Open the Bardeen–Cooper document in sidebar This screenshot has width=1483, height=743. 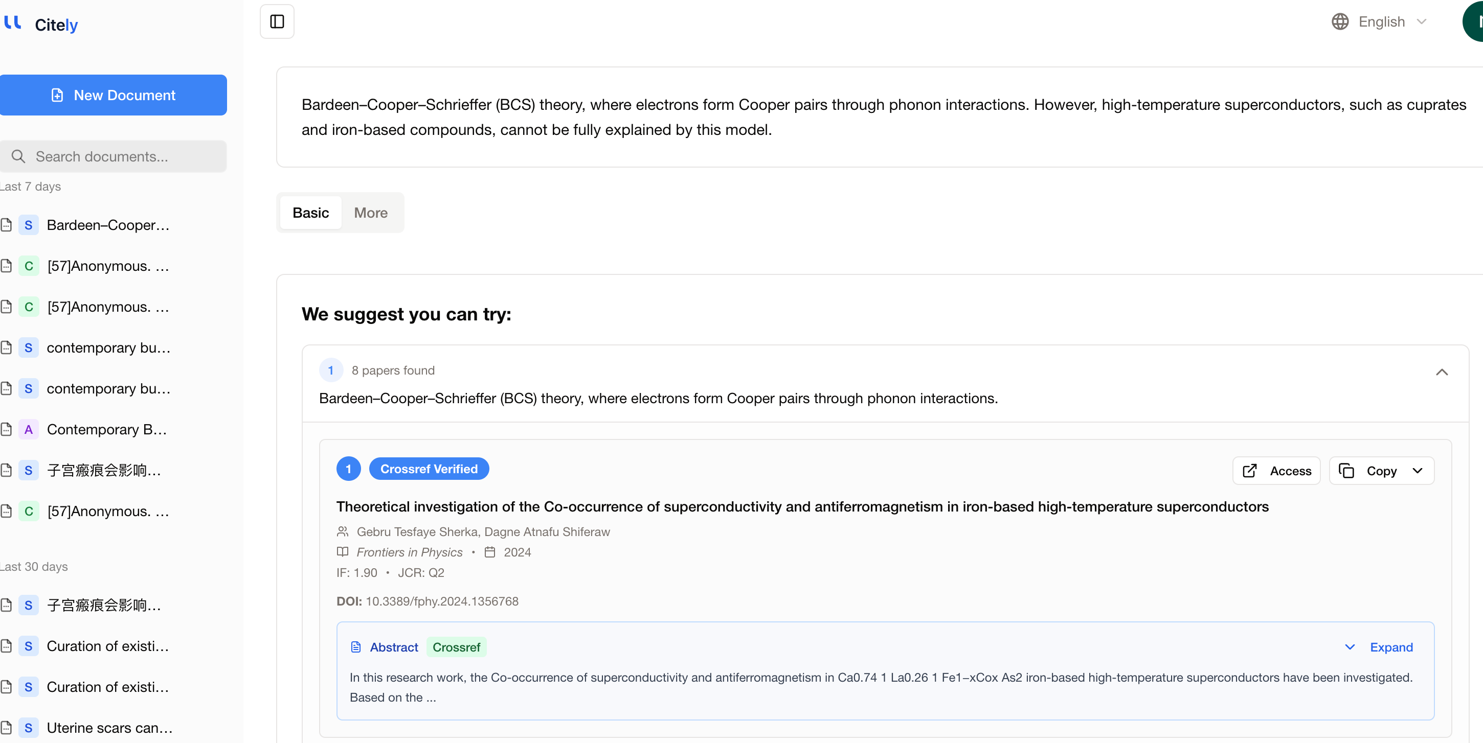(108, 225)
